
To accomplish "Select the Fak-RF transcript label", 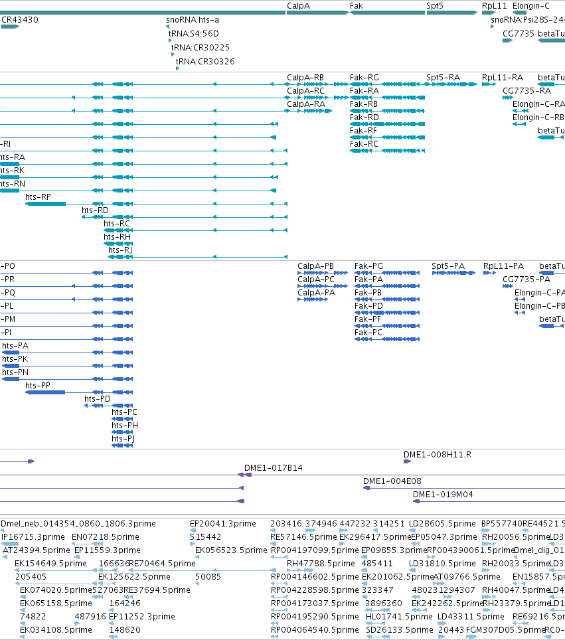I will point(363,131).
